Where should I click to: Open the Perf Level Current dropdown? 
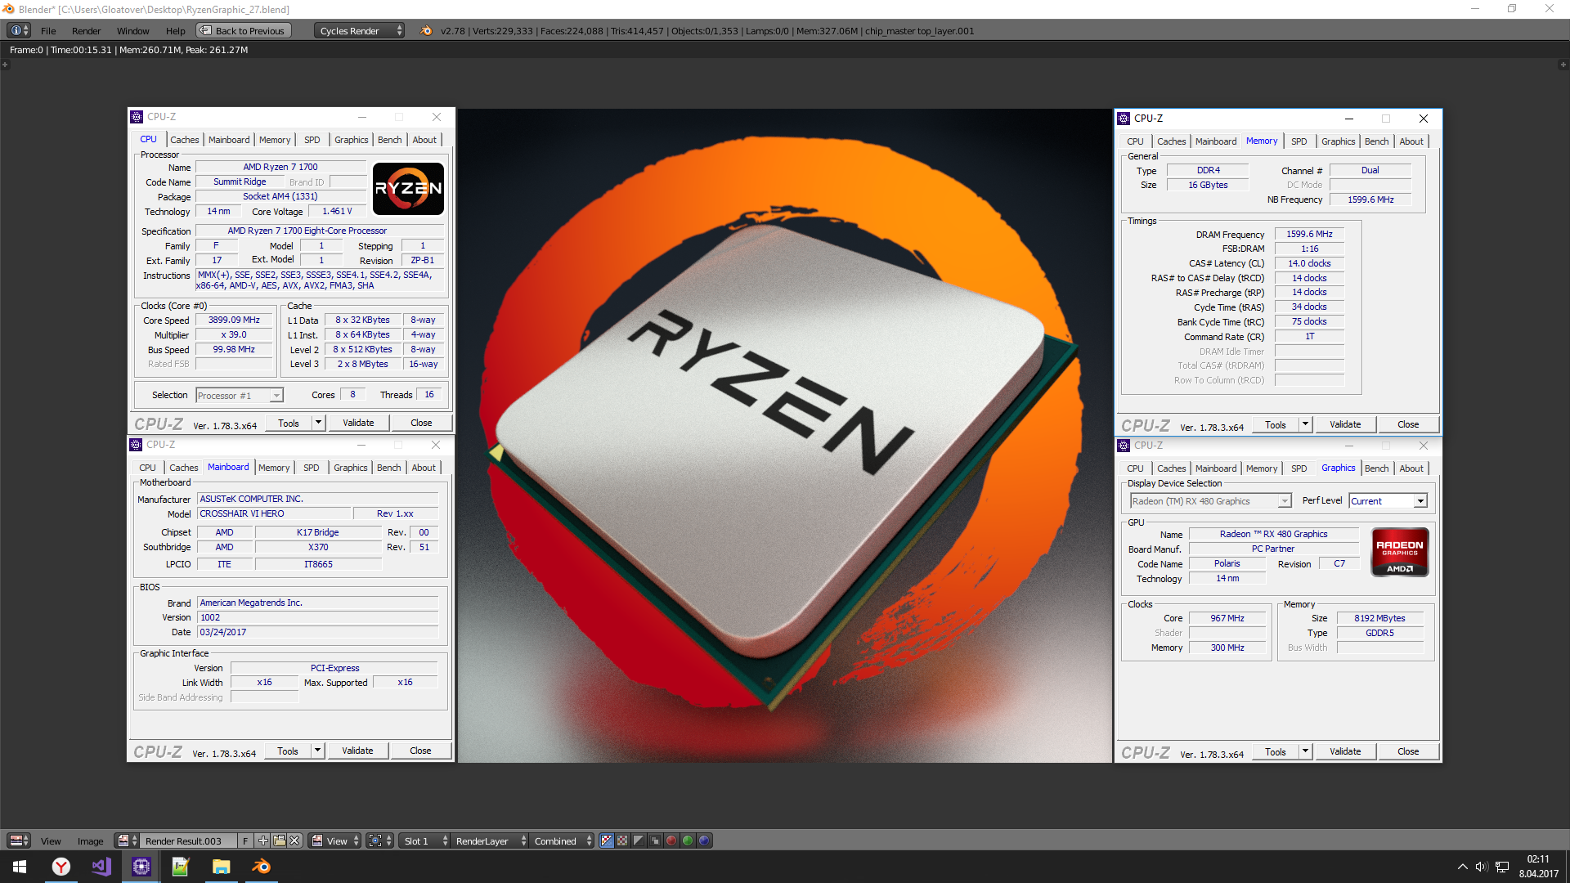tap(1388, 501)
